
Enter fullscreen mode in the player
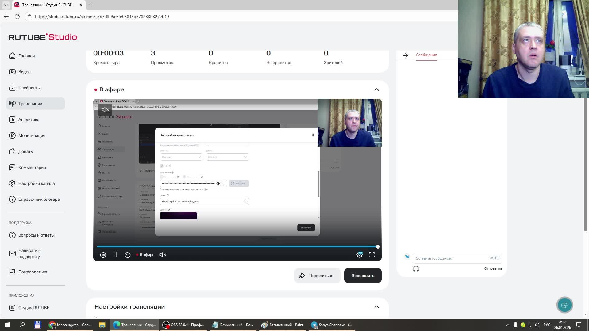(372, 255)
